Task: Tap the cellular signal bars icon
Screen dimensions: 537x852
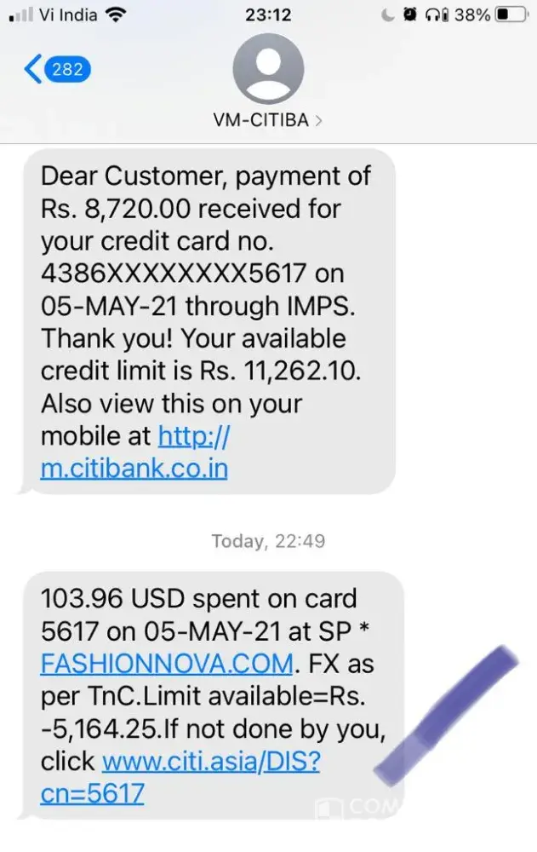Action: (x=22, y=14)
